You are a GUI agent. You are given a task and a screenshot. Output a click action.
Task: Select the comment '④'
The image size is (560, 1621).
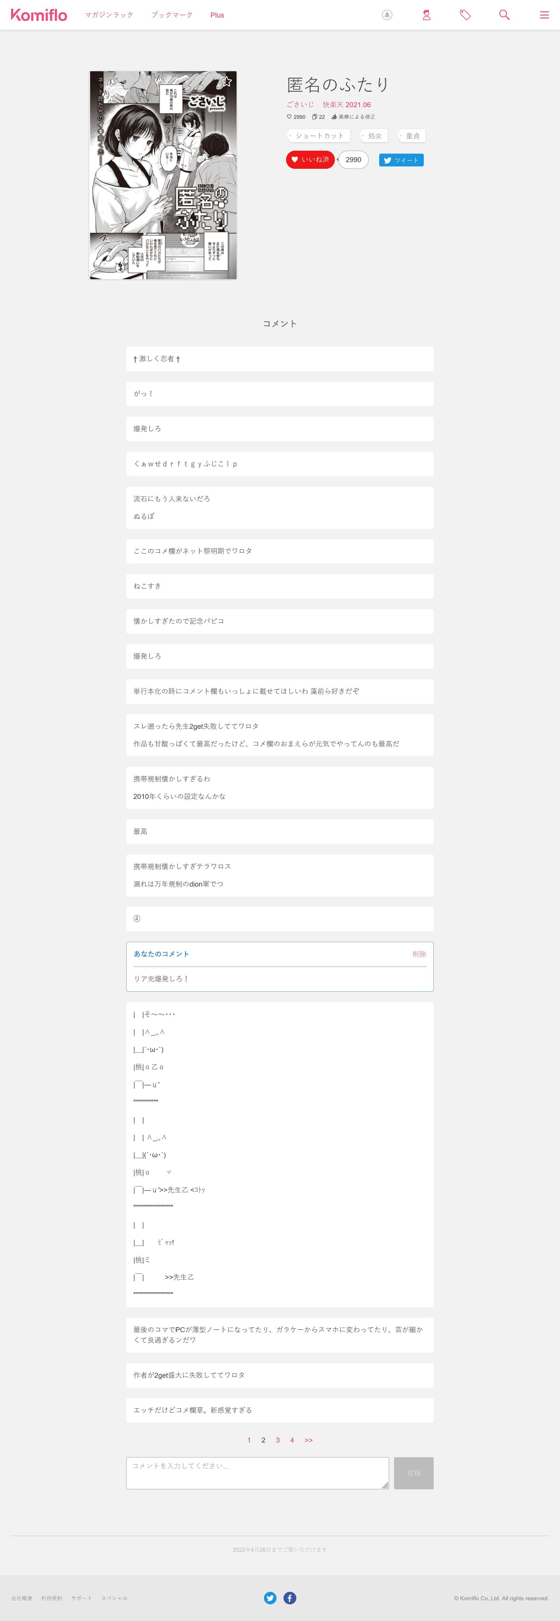(280, 919)
